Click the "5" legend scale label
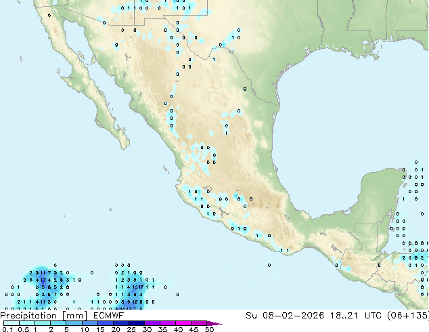Screen dimensions: 429x332 tap(66, 329)
